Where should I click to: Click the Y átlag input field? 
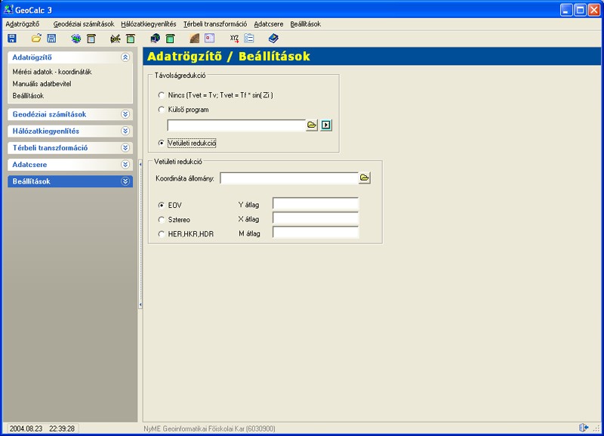[x=316, y=203]
